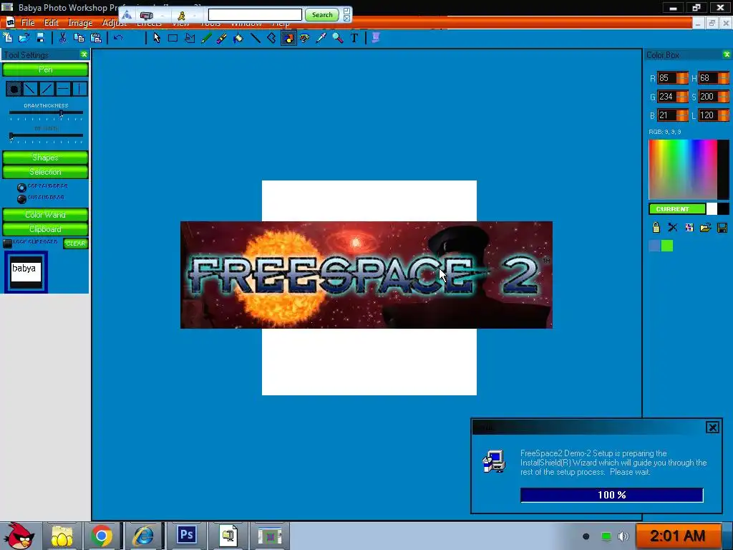Expand the Color Wand settings section
733x550 pixels.
tap(45, 215)
